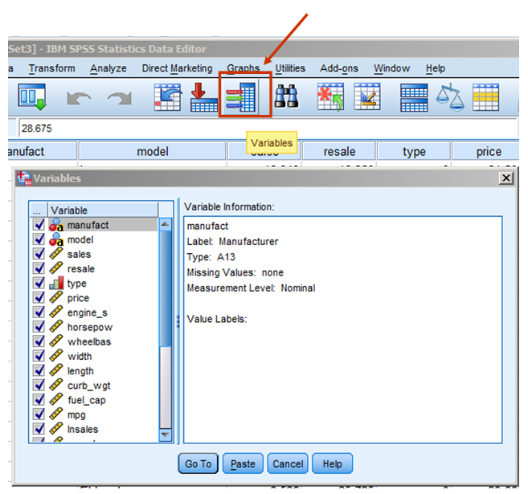Click the variable list scroll down arrow
The height and width of the screenshot is (494, 528).
coord(165,435)
